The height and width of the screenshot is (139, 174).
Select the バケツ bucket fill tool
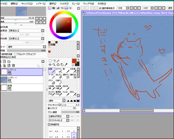click(x=52, y=82)
